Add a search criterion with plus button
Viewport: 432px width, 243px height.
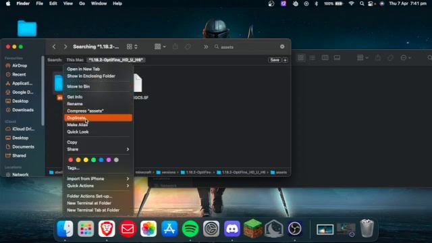tap(286, 60)
